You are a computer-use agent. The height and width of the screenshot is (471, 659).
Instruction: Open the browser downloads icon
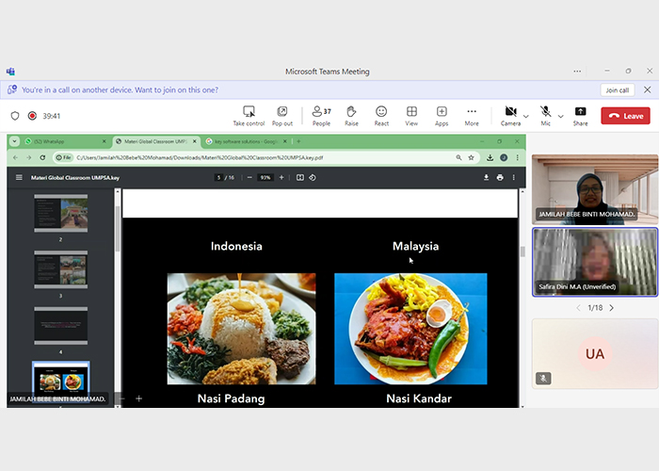tap(490, 157)
